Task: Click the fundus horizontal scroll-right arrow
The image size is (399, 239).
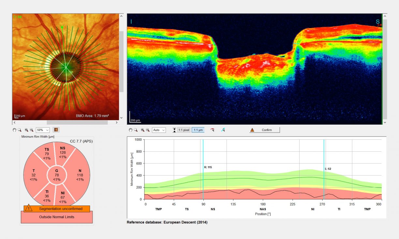Action: pyautogui.click(x=117, y=122)
